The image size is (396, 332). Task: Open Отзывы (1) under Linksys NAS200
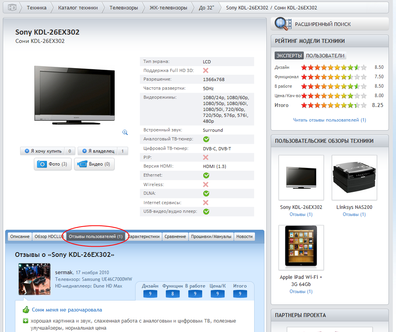[x=354, y=214]
